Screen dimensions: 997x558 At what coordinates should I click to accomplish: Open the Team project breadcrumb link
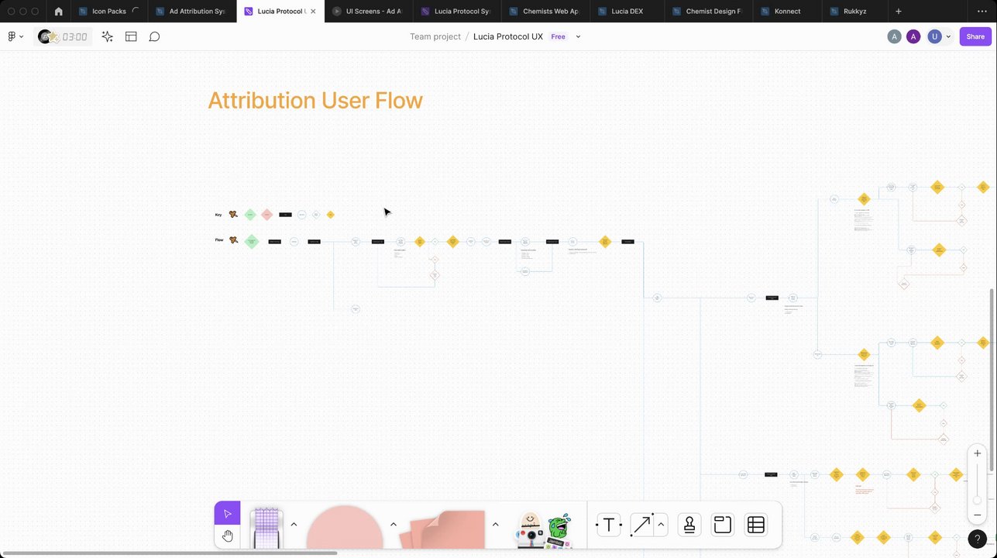pos(435,36)
